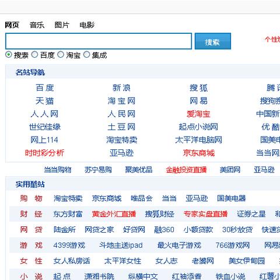Visit the 最火电子游戏 link
The width and height of the screenshot is (280, 280).
click(179, 245)
